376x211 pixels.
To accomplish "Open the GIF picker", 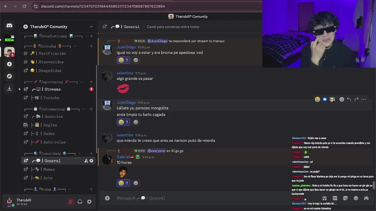I will pyautogui.click(x=335, y=198).
